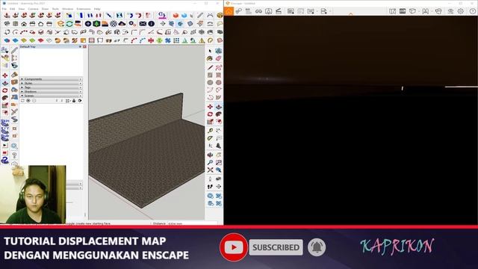Select the Offset tool in right toolbar
Viewport: 478px width, 269px height.
(x=218, y=122)
